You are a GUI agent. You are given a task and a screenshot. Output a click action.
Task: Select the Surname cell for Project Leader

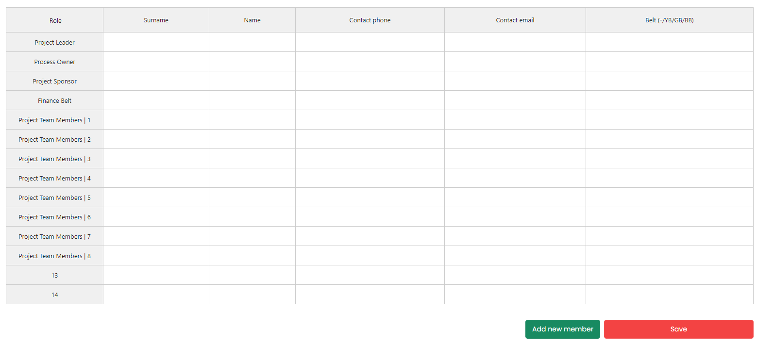[x=156, y=42]
